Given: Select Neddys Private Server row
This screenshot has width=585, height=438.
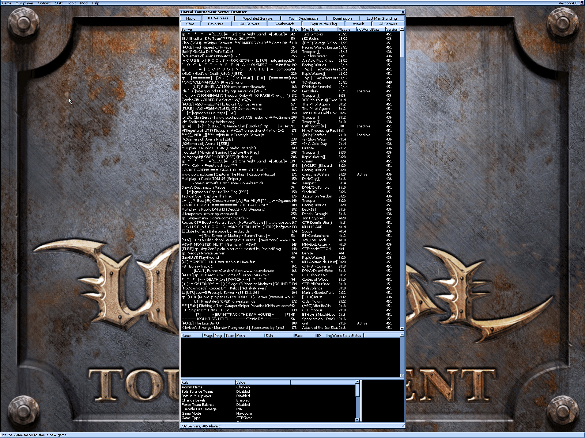Looking at the screenshot, I should pyautogui.click(x=290, y=253).
